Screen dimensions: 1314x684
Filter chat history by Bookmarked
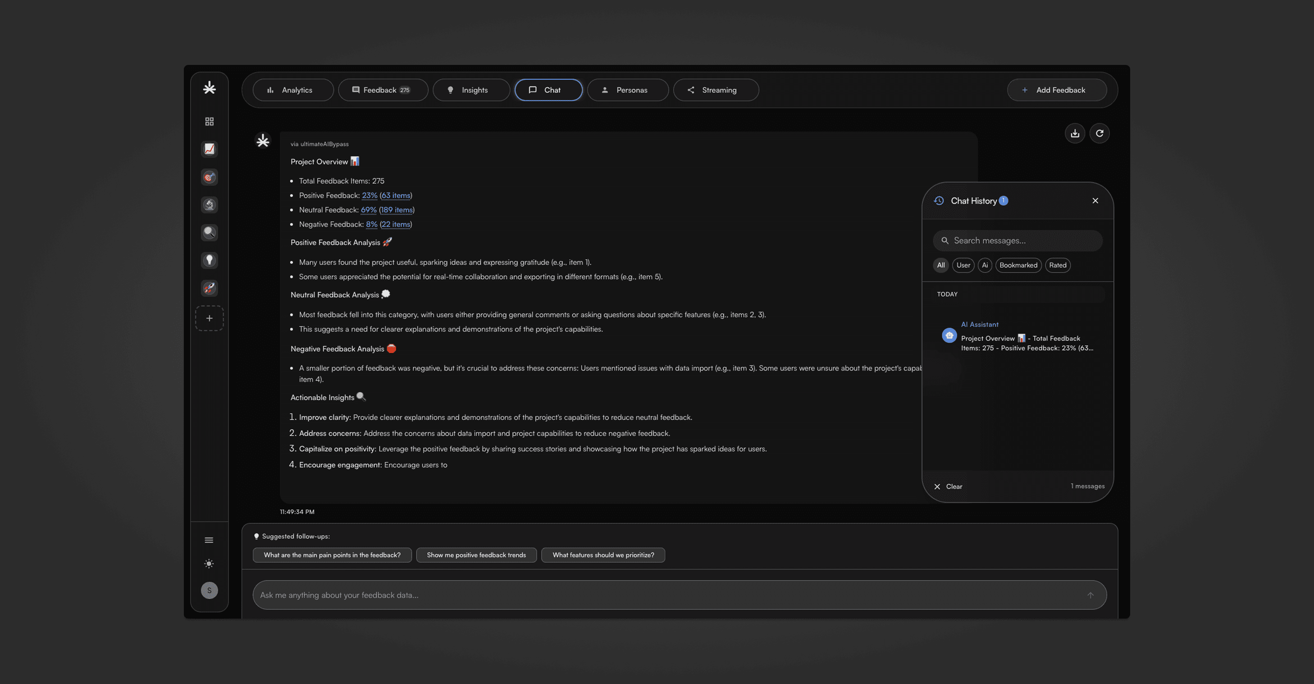1017,265
